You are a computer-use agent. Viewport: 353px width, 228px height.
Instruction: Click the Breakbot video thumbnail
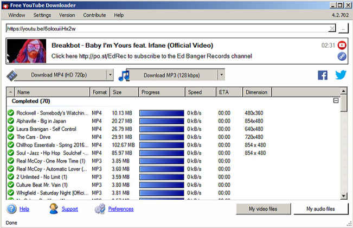coord(27,50)
